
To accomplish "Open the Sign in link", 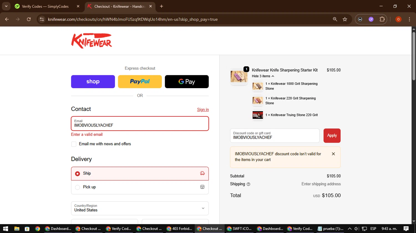I will point(203,109).
